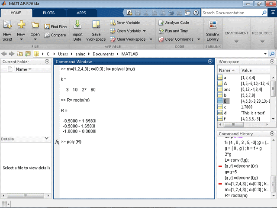
Task: Click Import Data
Action: pyautogui.click(x=77, y=30)
